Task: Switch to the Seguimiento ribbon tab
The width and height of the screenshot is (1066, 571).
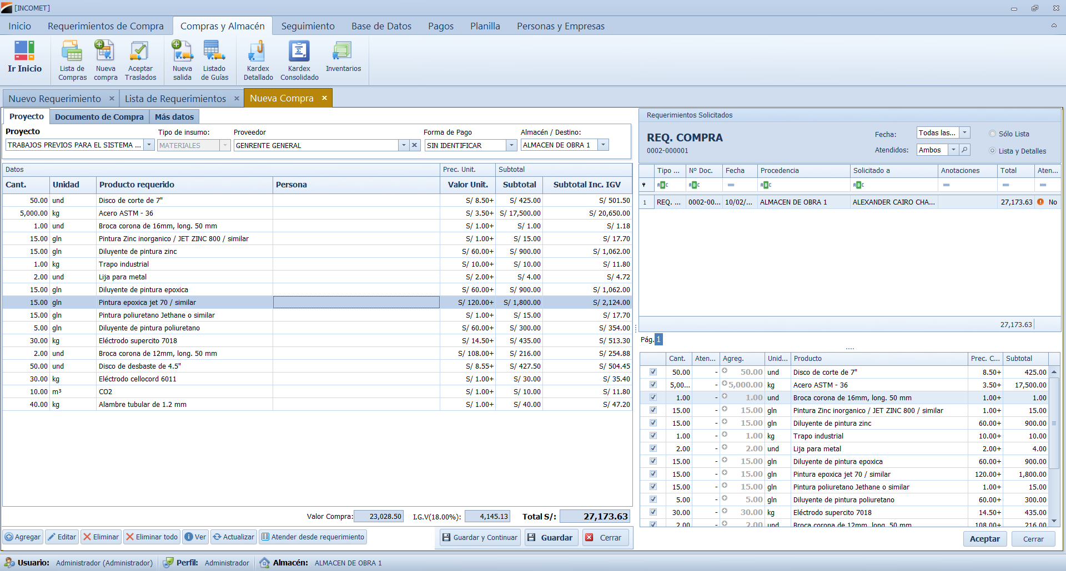Action: click(x=308, y=26)
